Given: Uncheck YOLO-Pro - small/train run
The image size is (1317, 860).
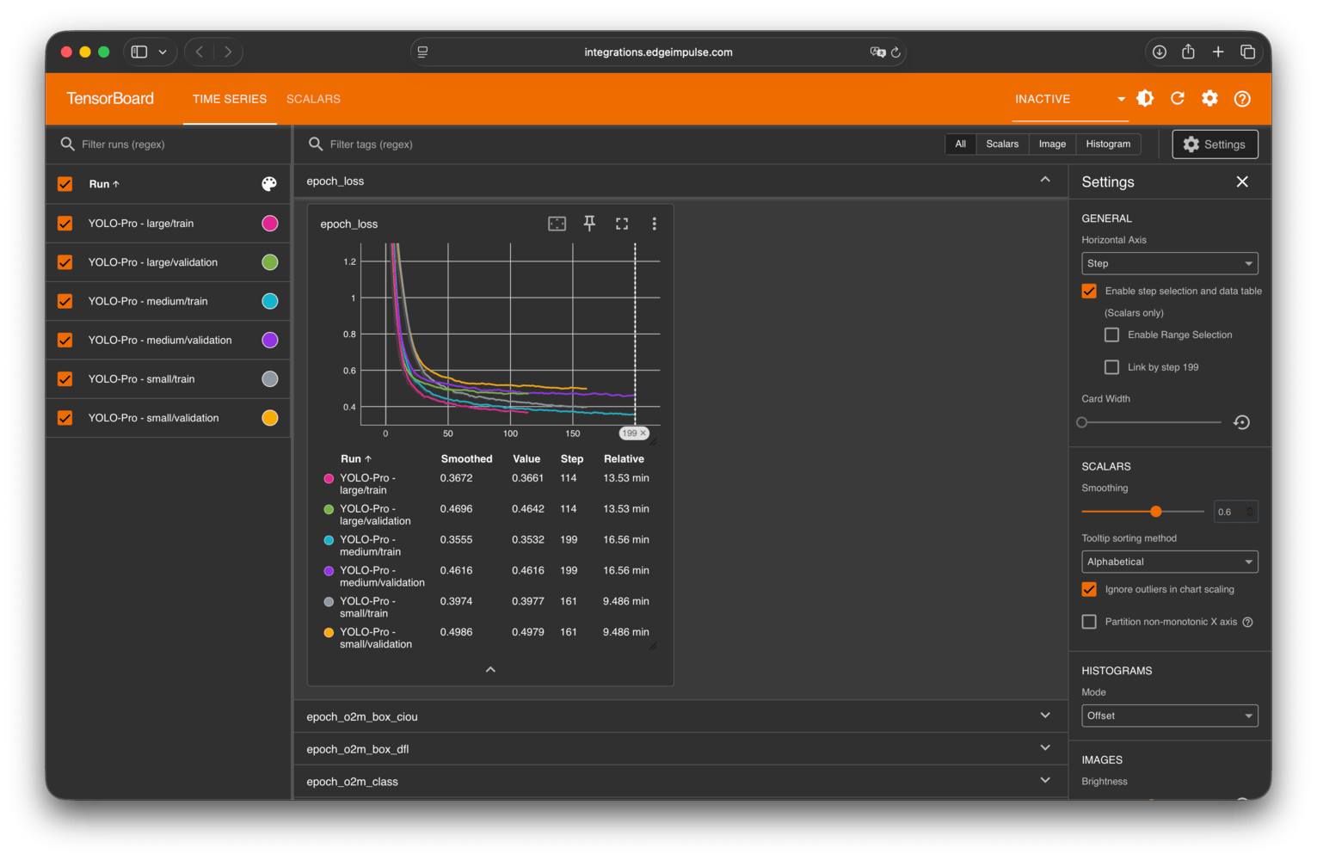Looking at the screenshot, I should [x=65, y=378].
